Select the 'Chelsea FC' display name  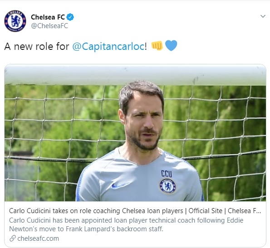coord(48,17)
